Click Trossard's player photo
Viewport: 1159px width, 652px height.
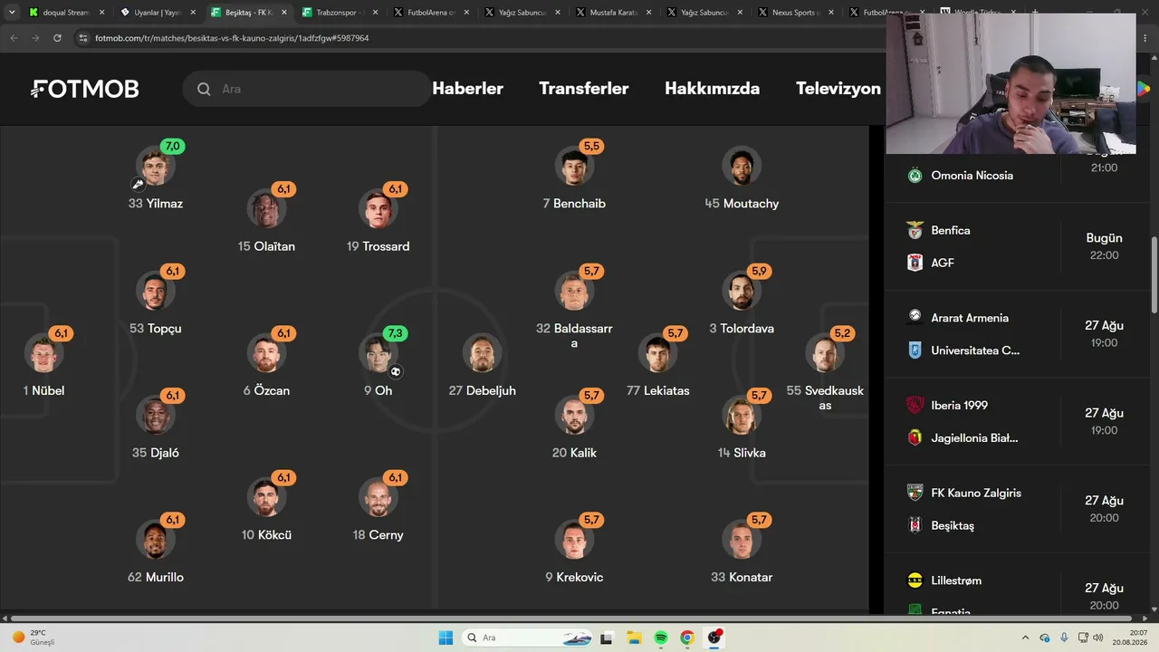tap(378, 209)
